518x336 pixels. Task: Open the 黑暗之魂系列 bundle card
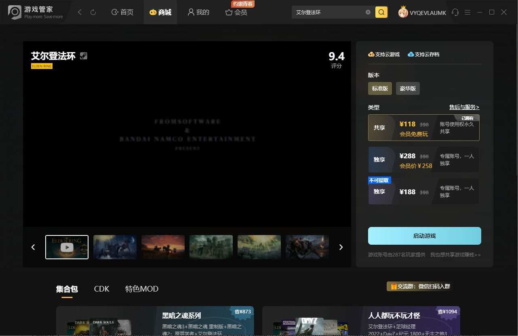pyautogui.click(x=155, y=321)
